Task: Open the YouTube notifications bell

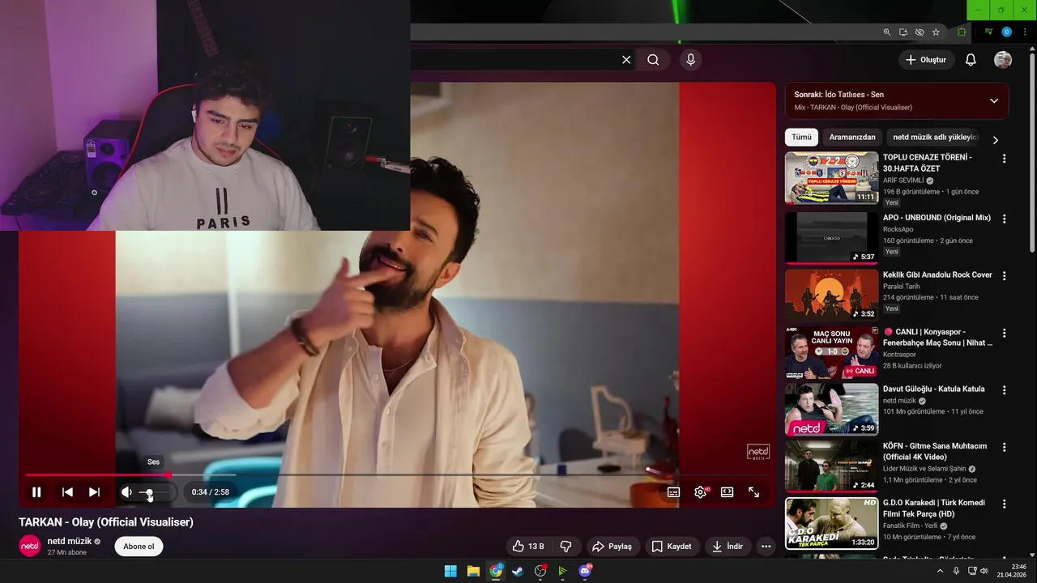Action: (x=971, y=60)
